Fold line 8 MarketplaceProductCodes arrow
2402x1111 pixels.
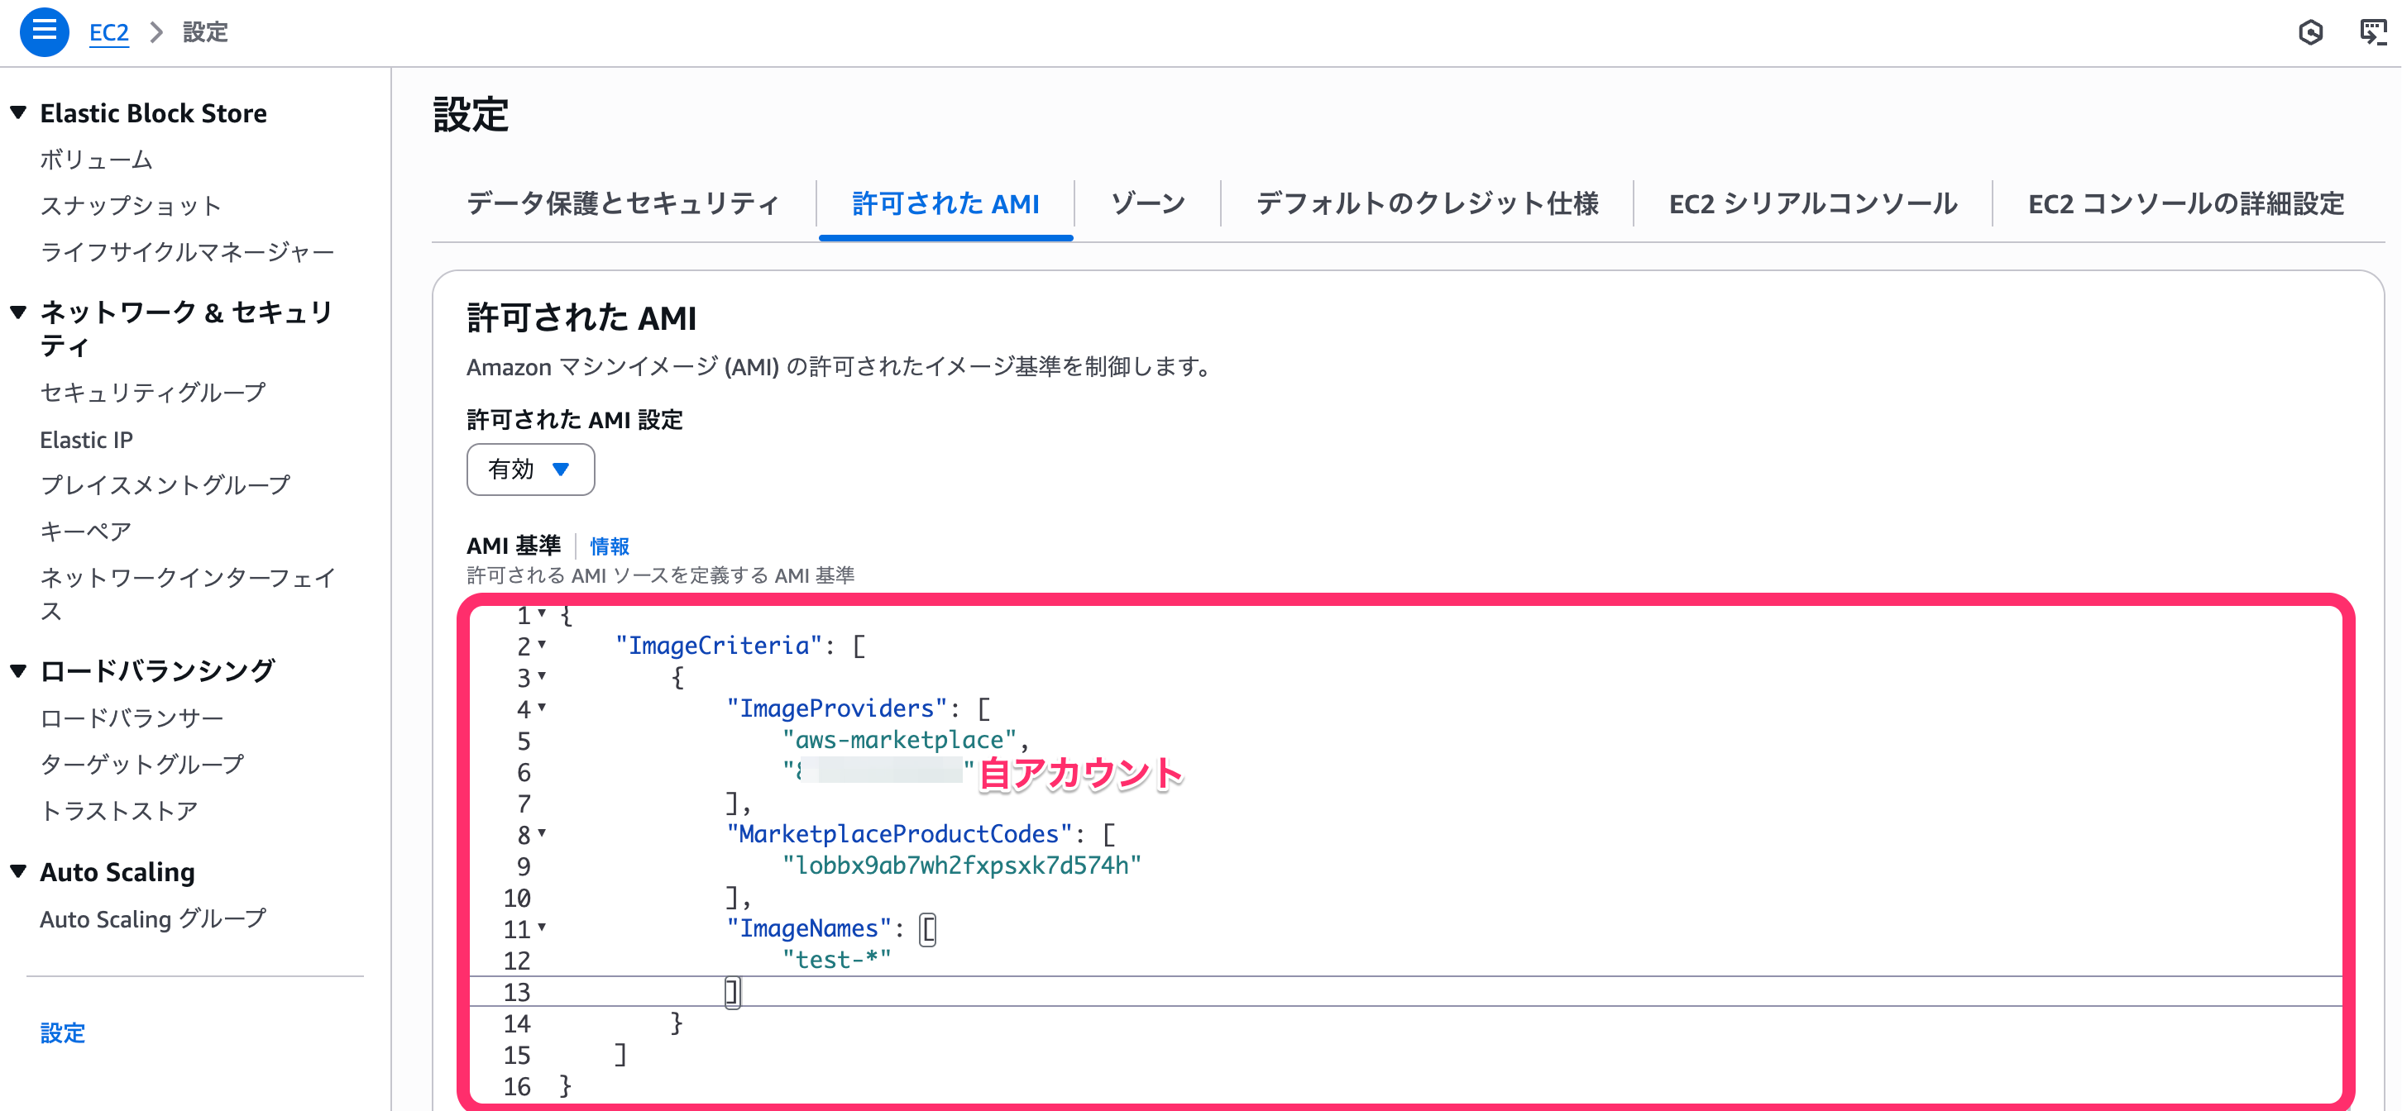click(542, 832)
